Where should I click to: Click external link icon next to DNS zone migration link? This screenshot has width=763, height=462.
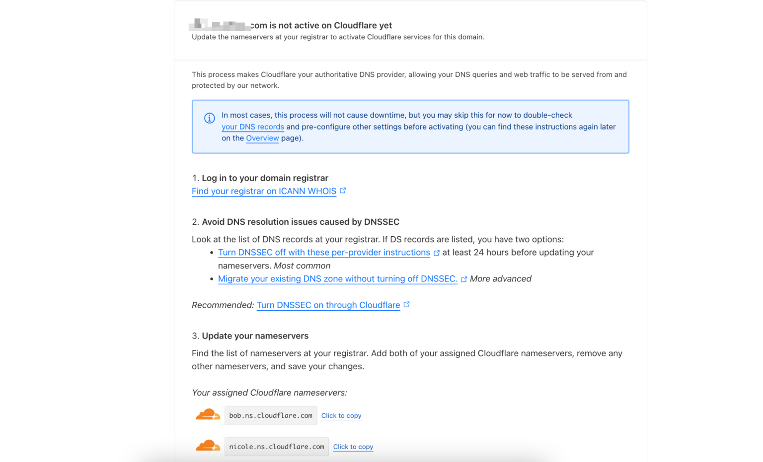(x=464, y=278)
